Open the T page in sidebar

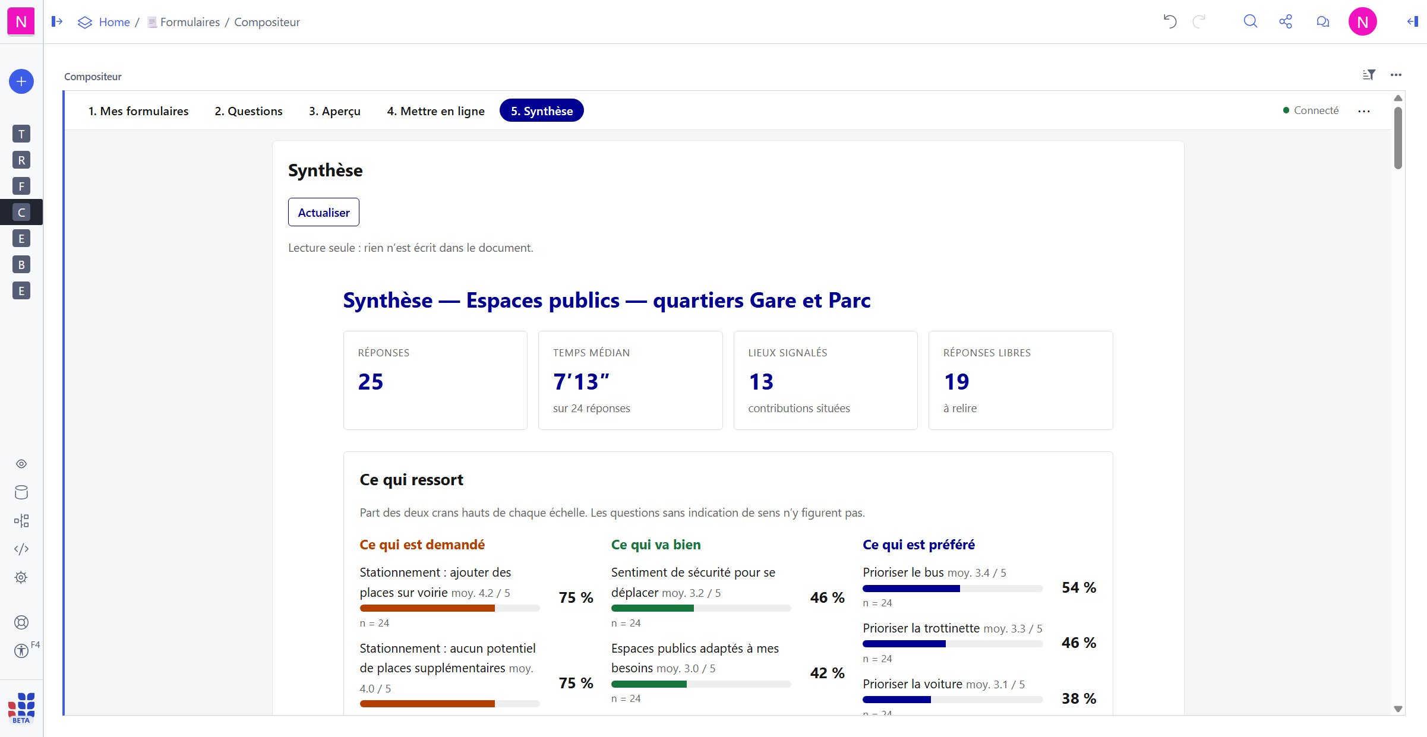[21, 134]
